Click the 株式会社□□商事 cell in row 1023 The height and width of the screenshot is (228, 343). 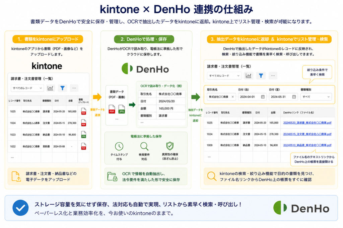pyautogui.click(x=31, y=135)
